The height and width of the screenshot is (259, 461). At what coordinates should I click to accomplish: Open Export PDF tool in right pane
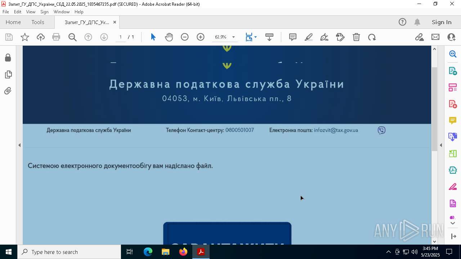[x=453, y=71]
